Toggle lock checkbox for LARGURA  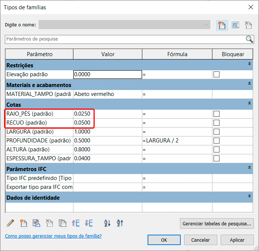click(x=217, y=132)
